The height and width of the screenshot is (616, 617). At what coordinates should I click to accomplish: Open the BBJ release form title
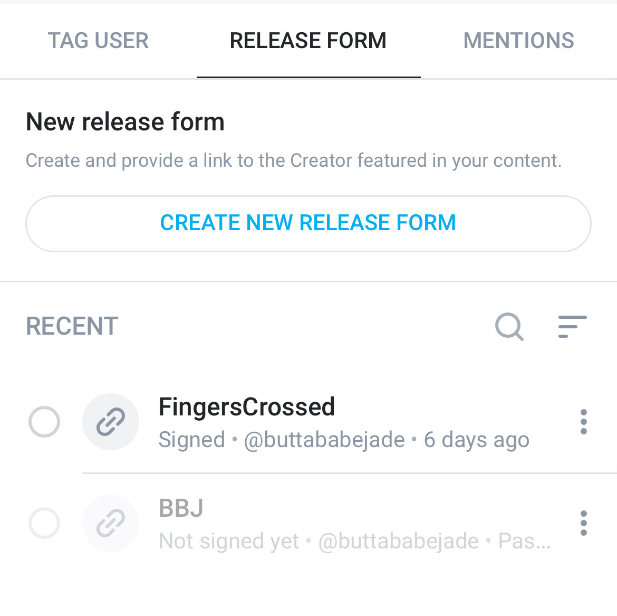tap(181, 508)
